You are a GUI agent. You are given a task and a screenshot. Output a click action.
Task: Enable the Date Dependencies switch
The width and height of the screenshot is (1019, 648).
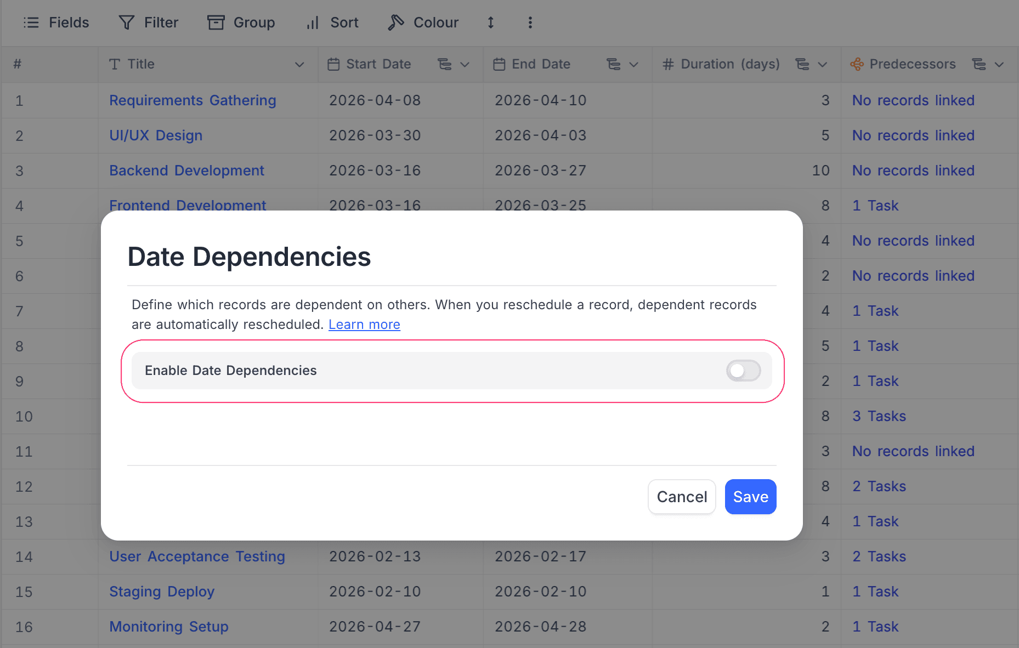743,371
